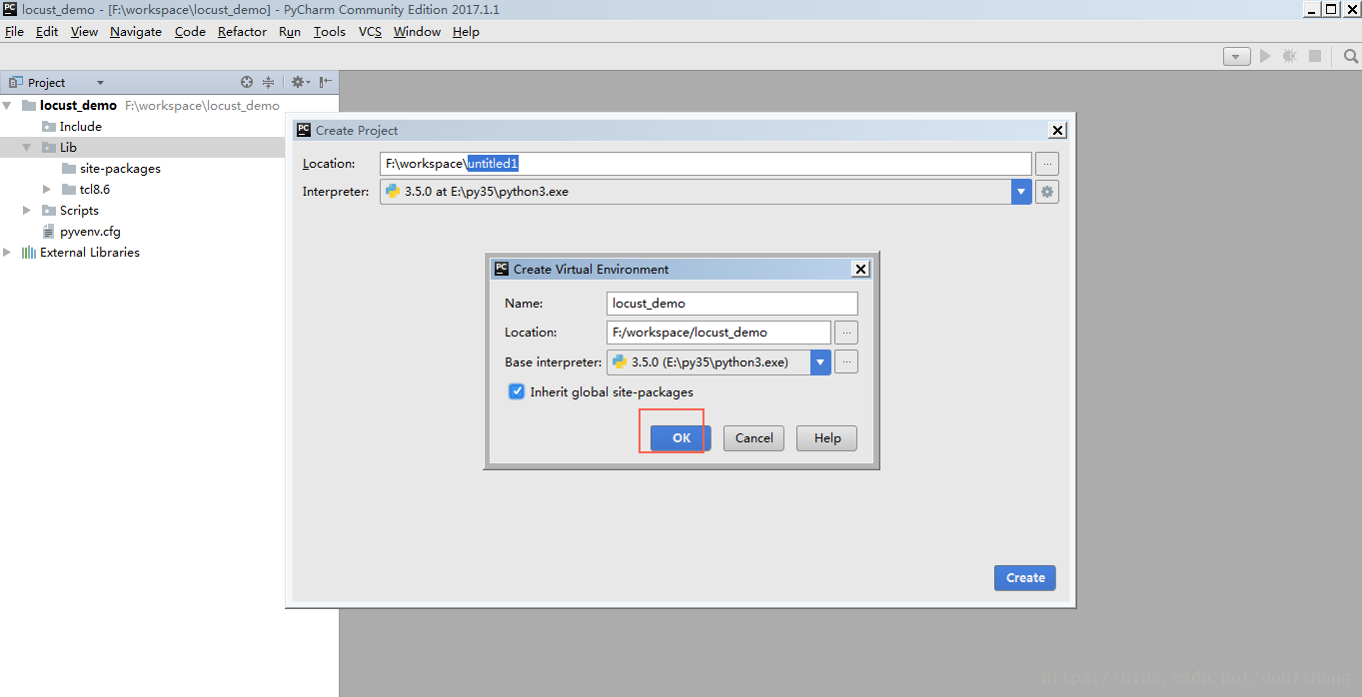Open Base interpreter dropdown arrow
1362x697 pixels.
(820, 361)
